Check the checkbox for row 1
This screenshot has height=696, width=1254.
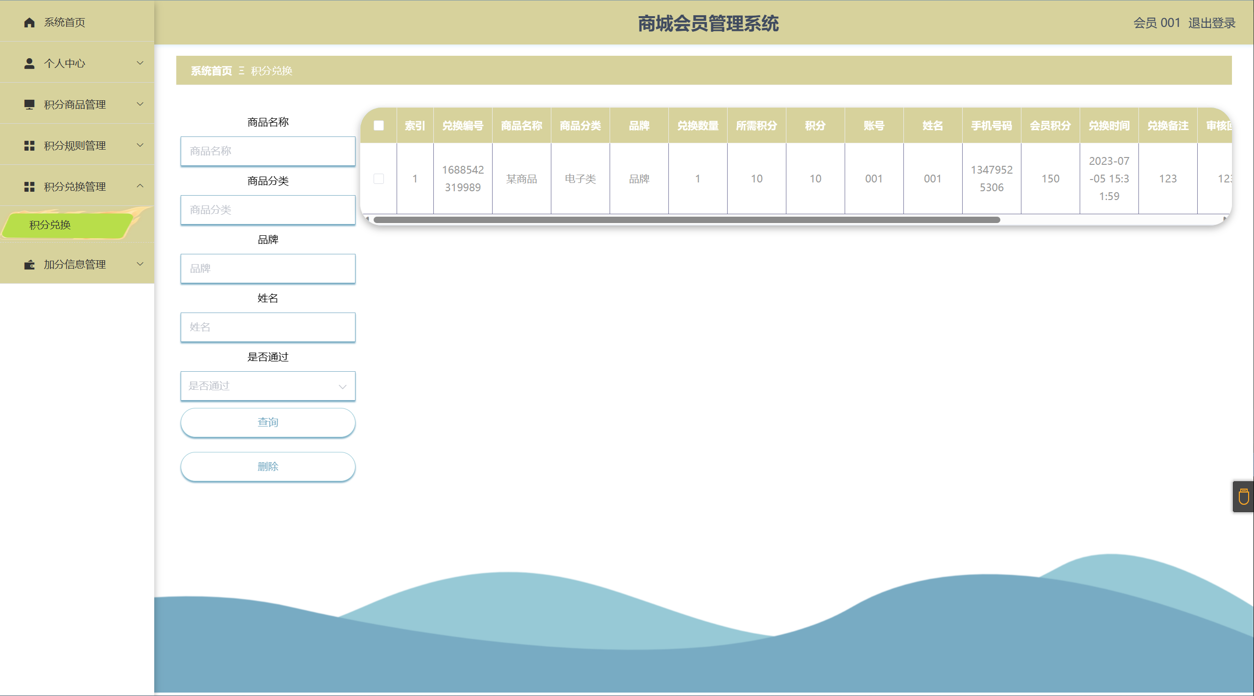(379, 179)
